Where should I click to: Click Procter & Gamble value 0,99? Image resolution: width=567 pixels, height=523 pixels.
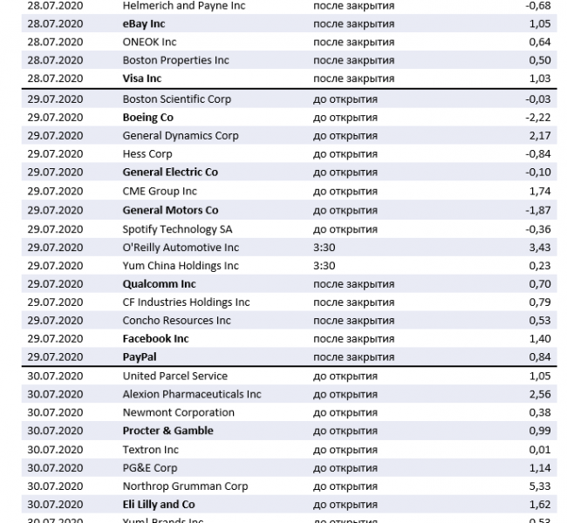pyautogui.click(x=540, y=431)
